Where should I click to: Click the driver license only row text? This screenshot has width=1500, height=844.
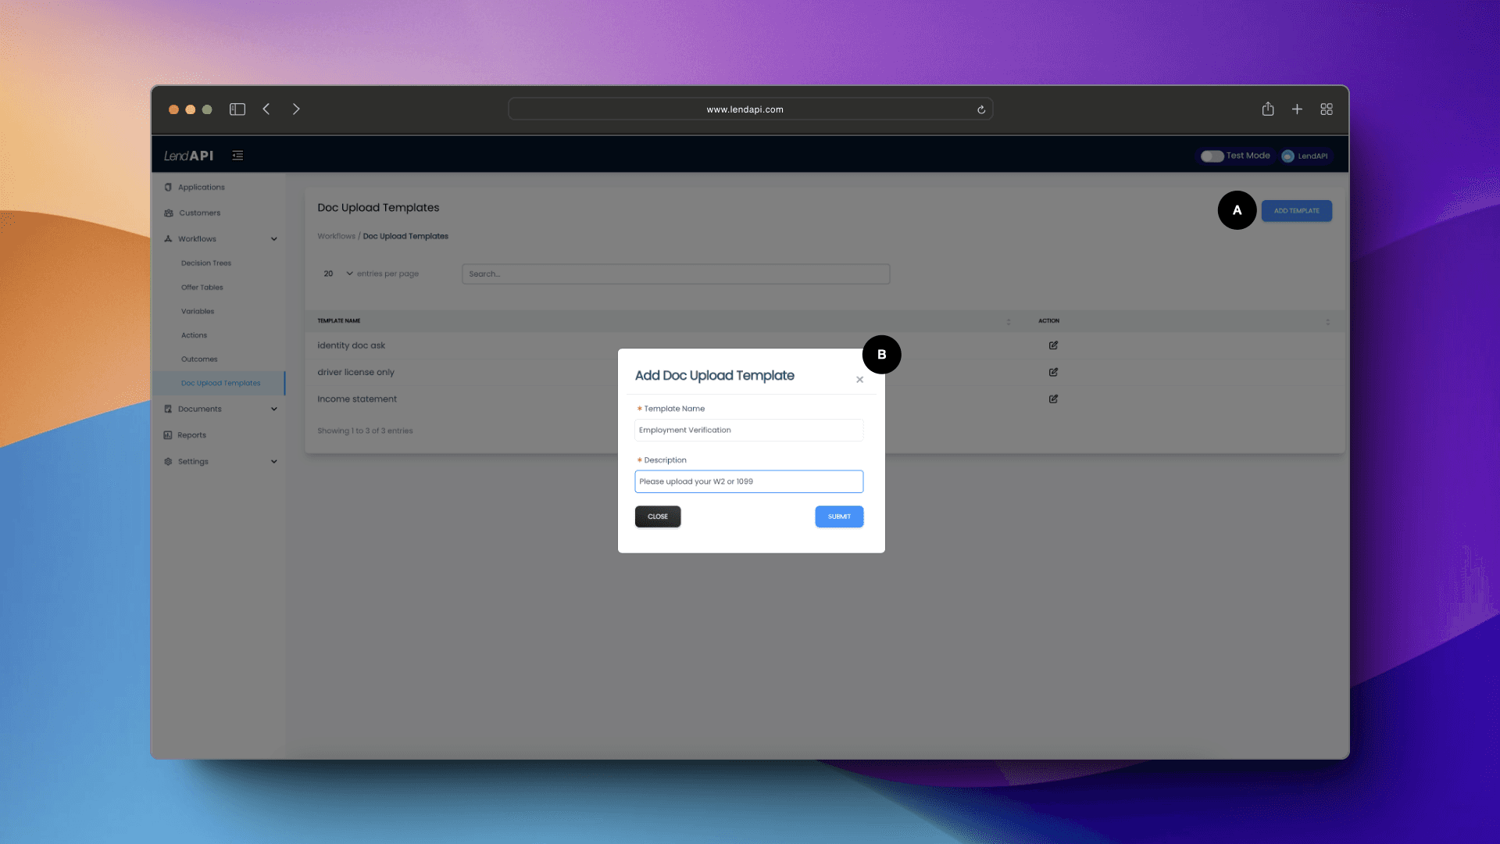tap(355, 372)
